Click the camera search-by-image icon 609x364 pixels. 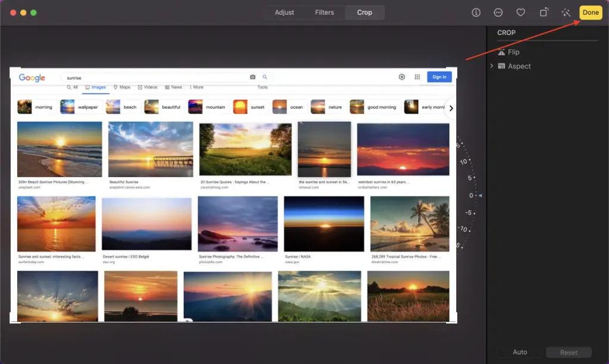[253, 77]
